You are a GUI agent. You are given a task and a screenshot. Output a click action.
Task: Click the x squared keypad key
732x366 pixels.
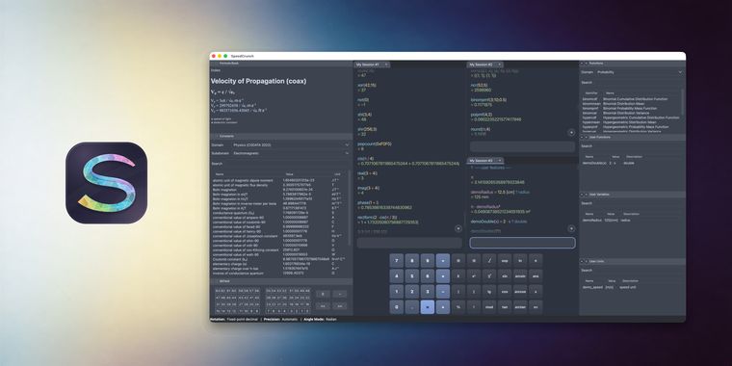(x=474, y=275)
